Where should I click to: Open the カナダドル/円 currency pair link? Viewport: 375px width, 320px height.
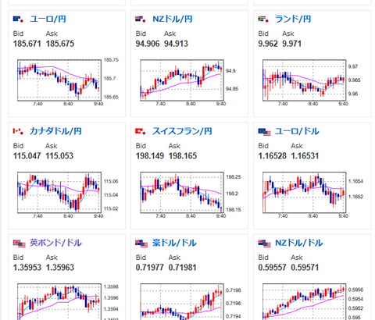click(55, 131)
